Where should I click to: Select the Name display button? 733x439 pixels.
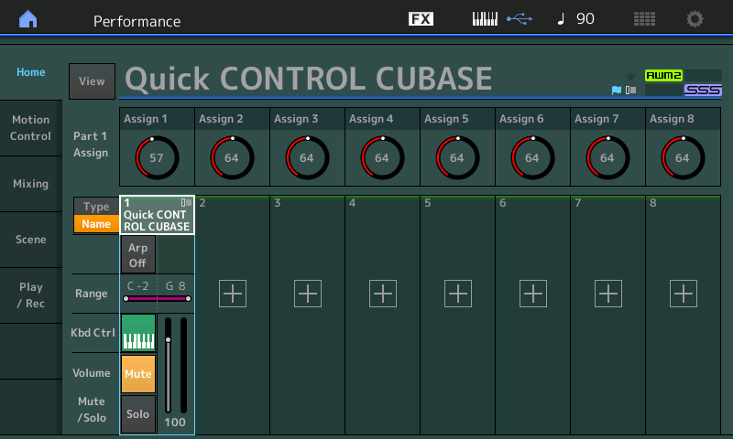95,224
